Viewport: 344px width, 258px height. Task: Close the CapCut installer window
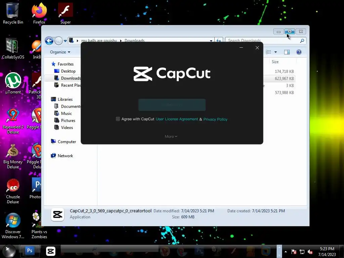(x=257, y=48)
